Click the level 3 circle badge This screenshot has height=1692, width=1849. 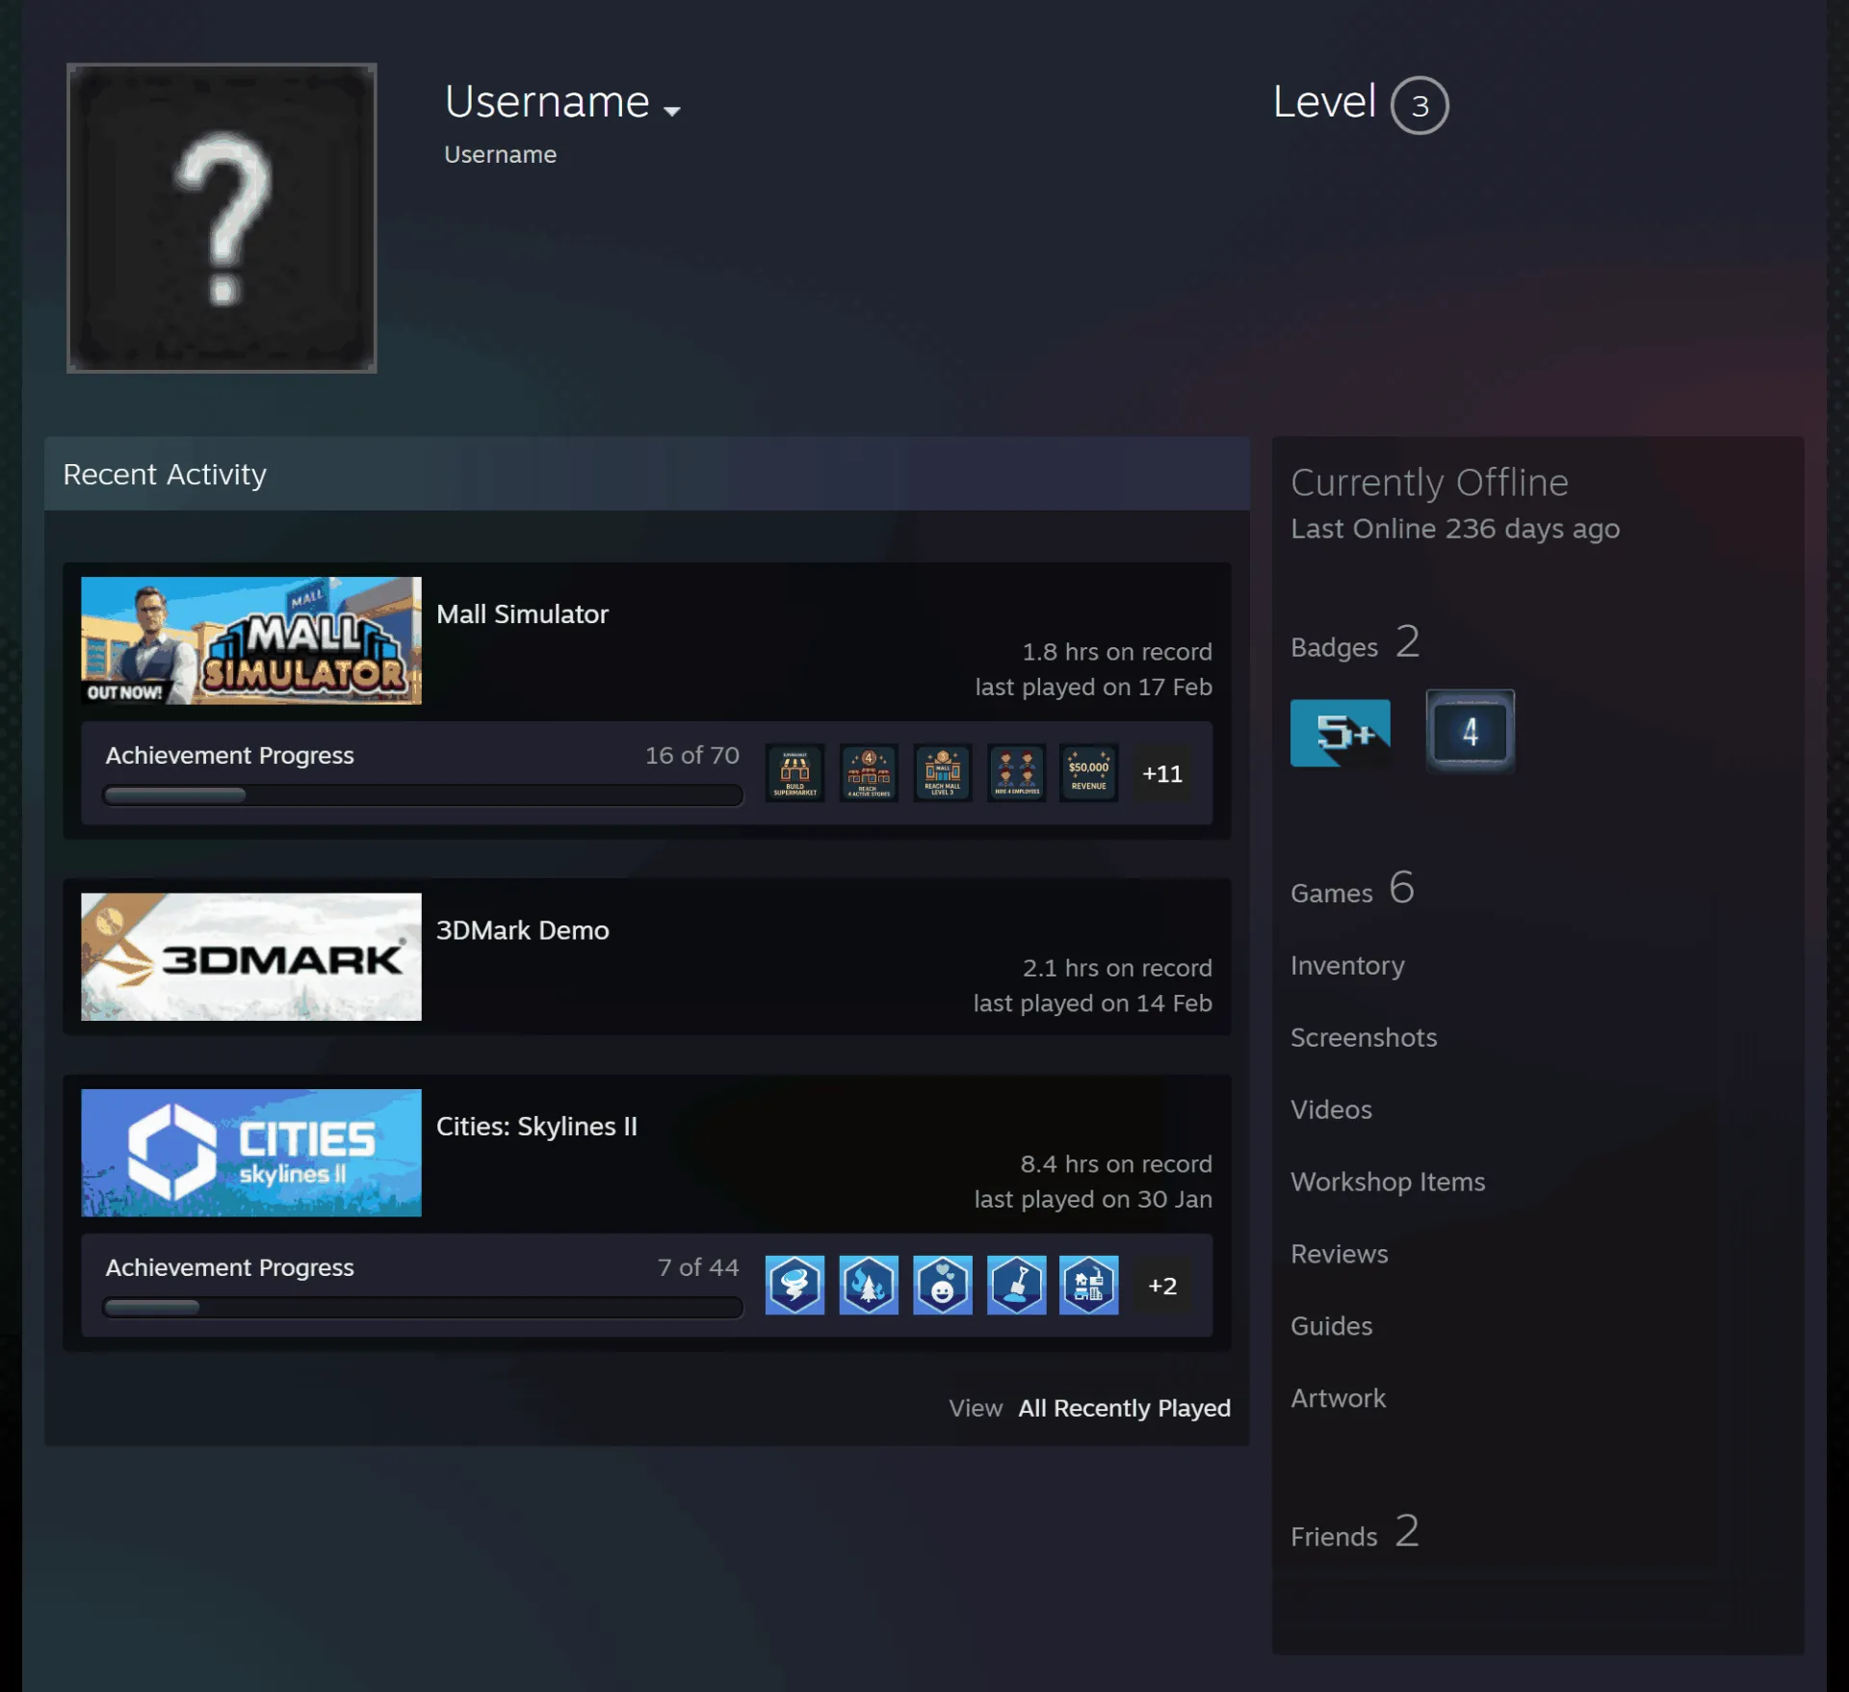pos(1419,105)
